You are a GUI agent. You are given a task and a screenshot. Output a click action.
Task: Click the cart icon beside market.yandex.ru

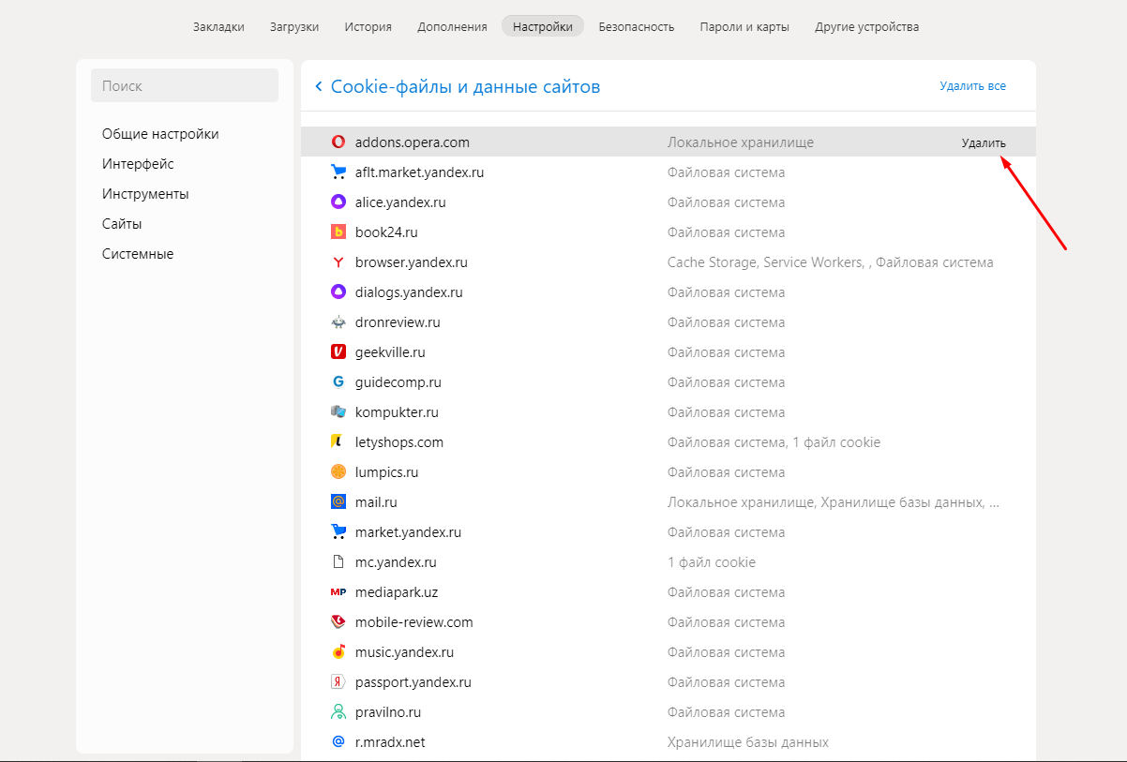[338, 532]
